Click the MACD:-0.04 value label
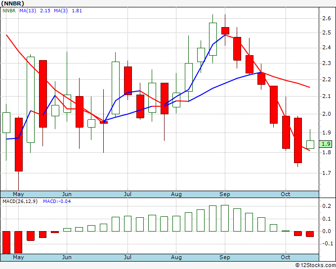Screen dimensions: 336x269 (57, 202)
